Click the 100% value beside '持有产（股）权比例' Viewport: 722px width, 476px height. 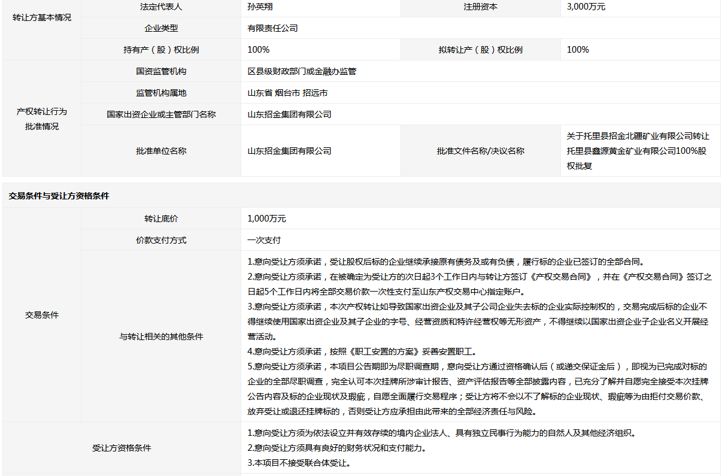click(259, 50)
